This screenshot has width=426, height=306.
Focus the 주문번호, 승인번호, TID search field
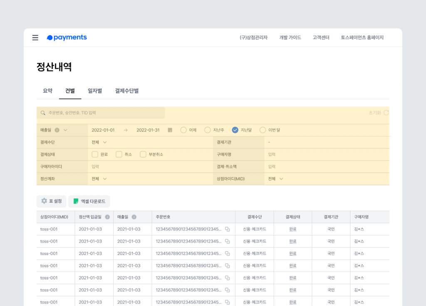(101, 113)
